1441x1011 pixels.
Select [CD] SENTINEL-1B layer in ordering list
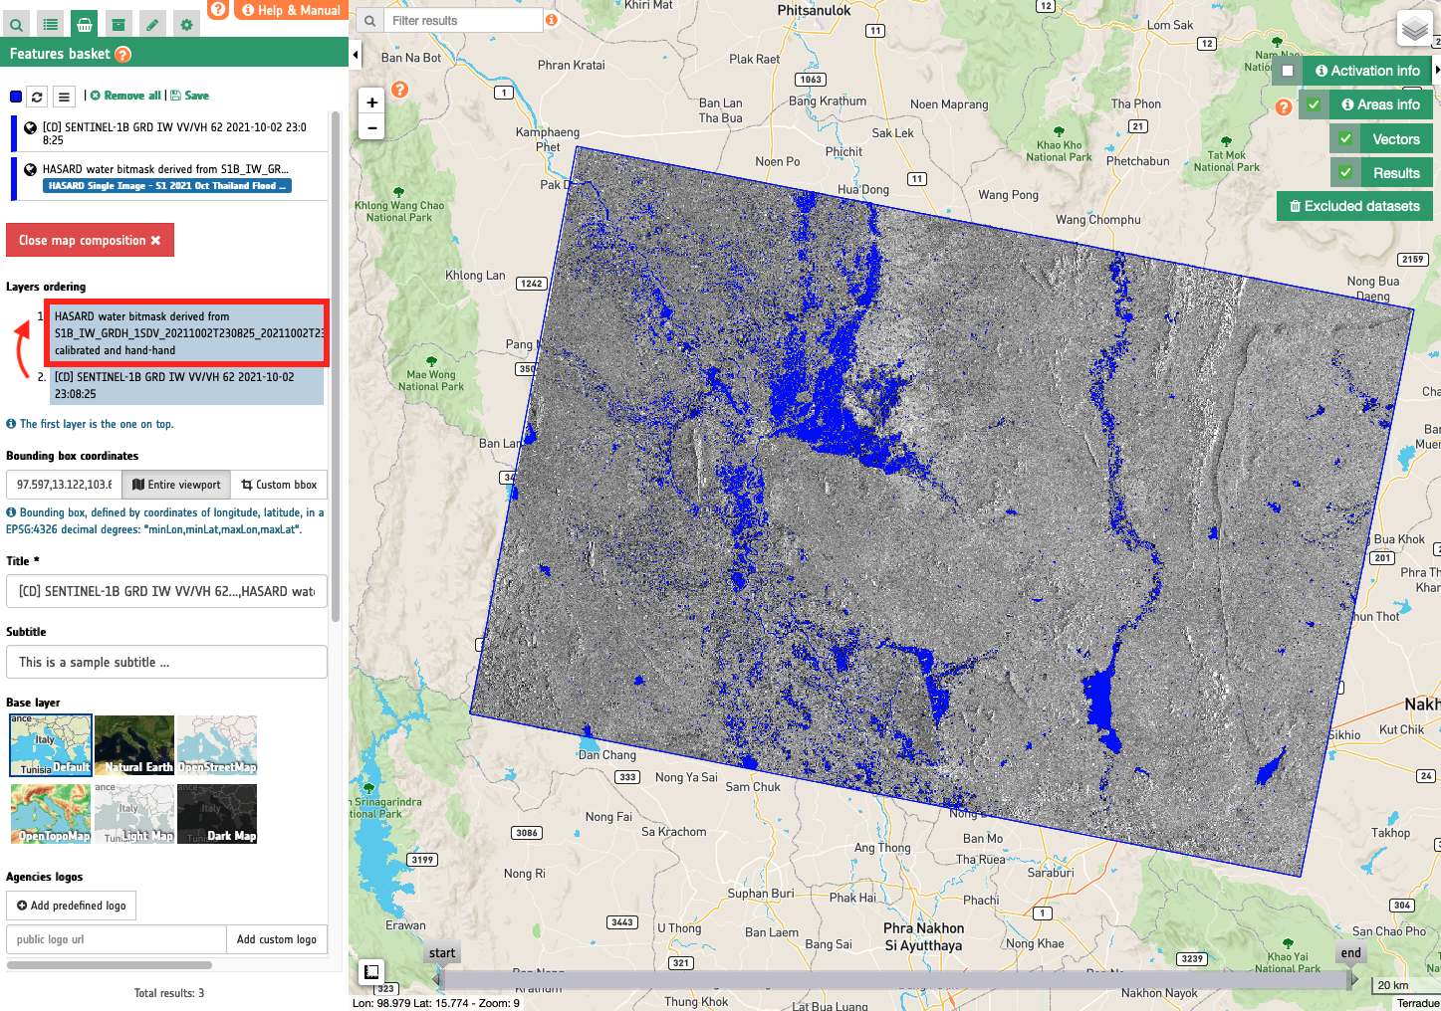(186, 385)
